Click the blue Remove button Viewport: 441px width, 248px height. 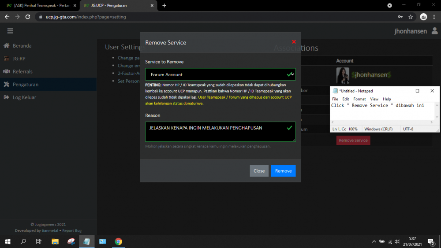[x=283, y=171]
